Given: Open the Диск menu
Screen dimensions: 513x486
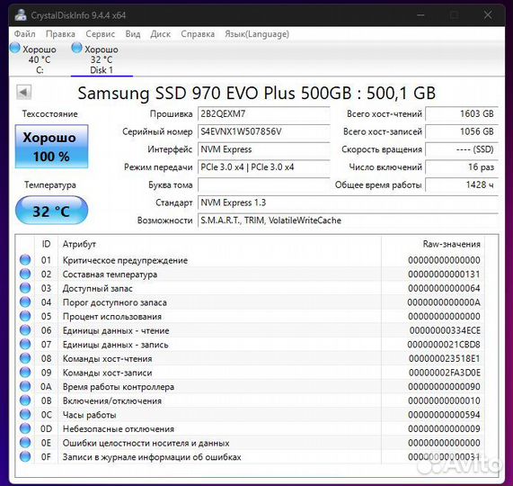Looking at the screenshot, I should pyautogui.click(x=160, y=34).
